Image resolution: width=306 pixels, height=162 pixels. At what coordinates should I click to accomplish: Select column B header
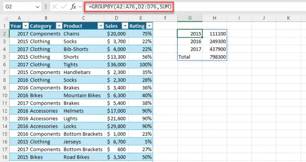click(x=46, y=18)
